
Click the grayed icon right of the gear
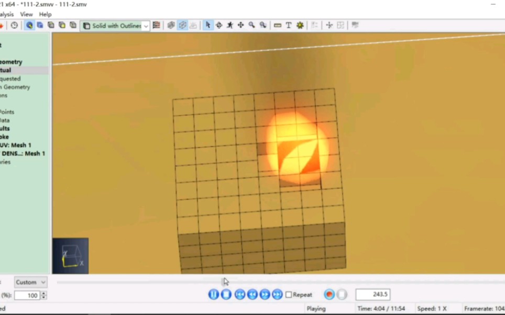click(315, 25)
